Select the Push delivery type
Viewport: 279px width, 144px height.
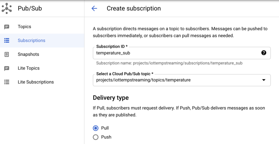(96, 137)
